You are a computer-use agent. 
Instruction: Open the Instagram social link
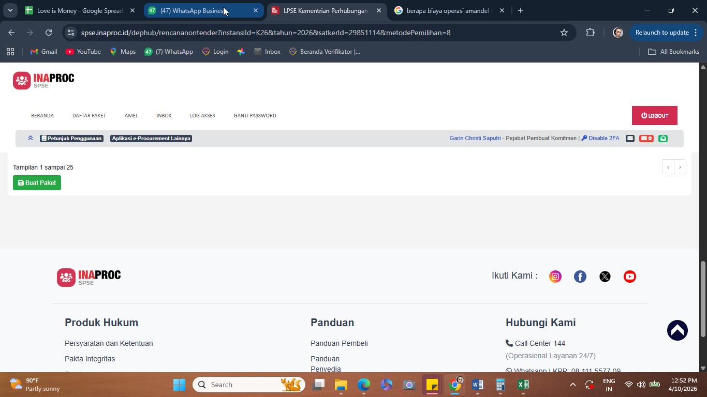(555, 277)
